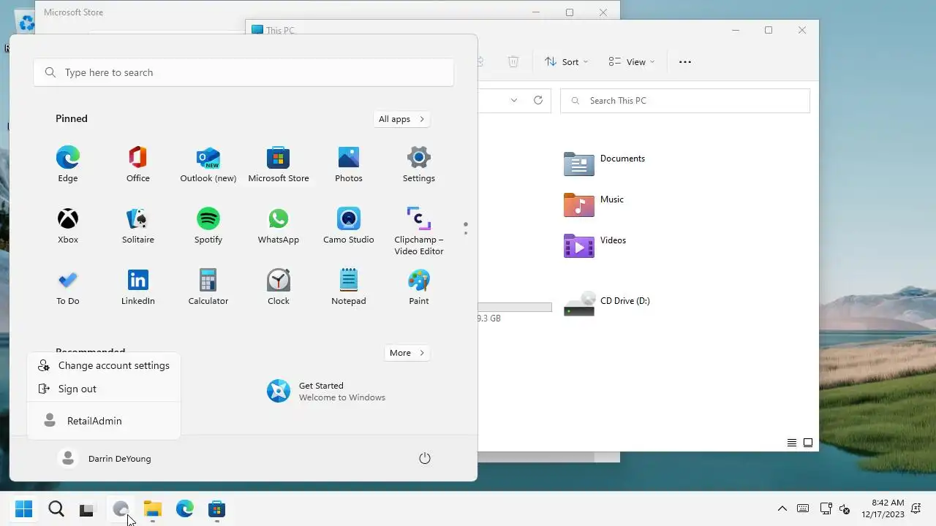Open Get Started recommended item
Image resolution: width=936 pixels, height=526 pixels.
click(x=327, y=392)
